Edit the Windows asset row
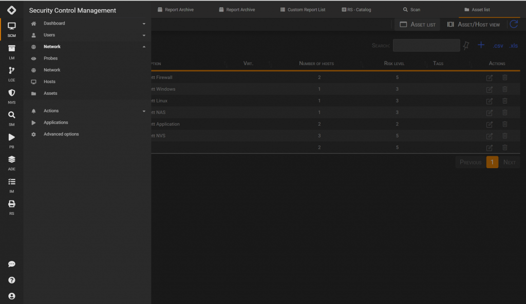 [x=490, y=89]
